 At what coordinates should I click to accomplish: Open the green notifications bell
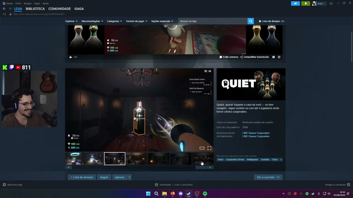(306, 4)
